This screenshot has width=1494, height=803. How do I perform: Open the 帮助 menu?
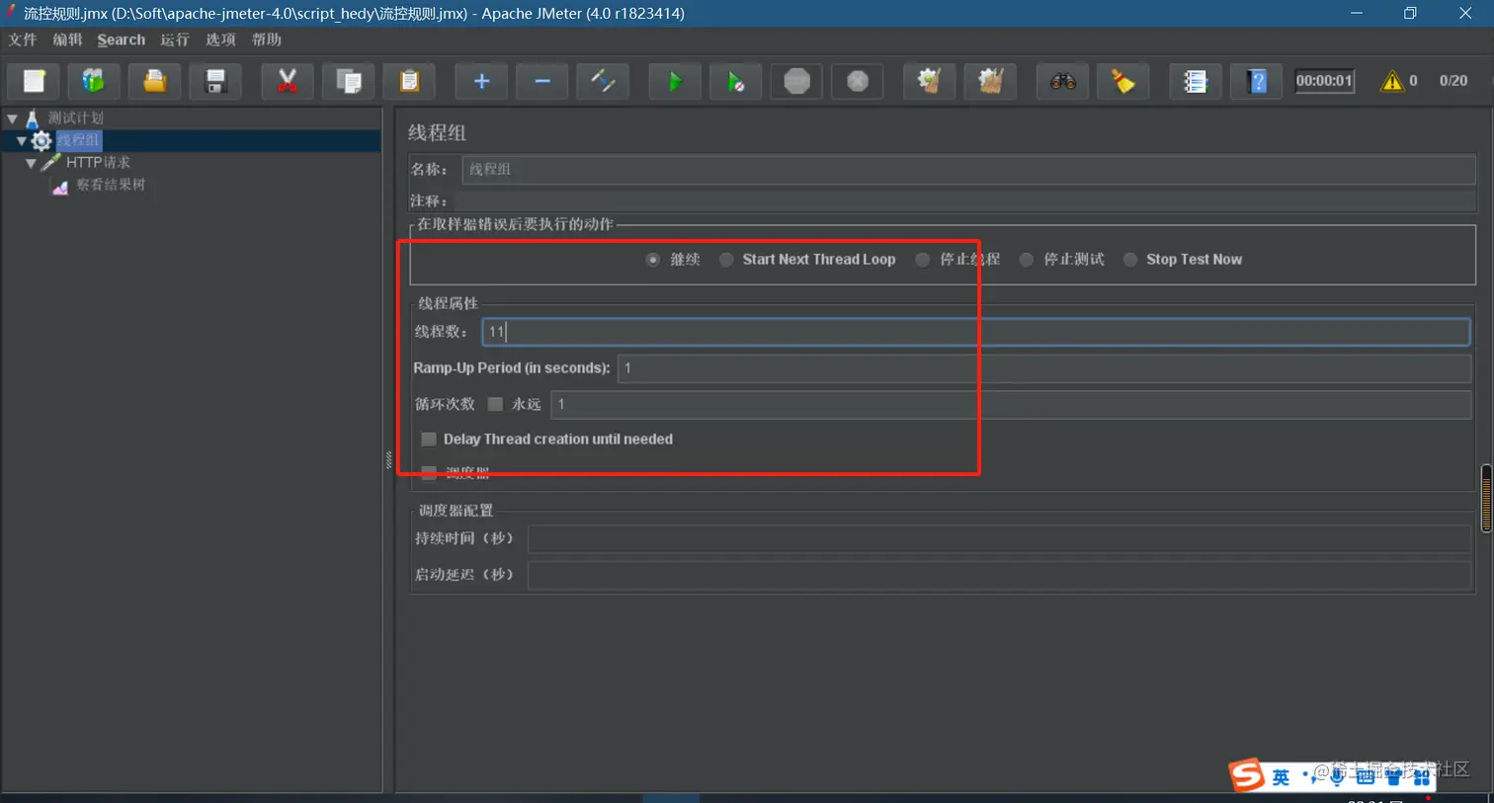[x=267, y=40]
